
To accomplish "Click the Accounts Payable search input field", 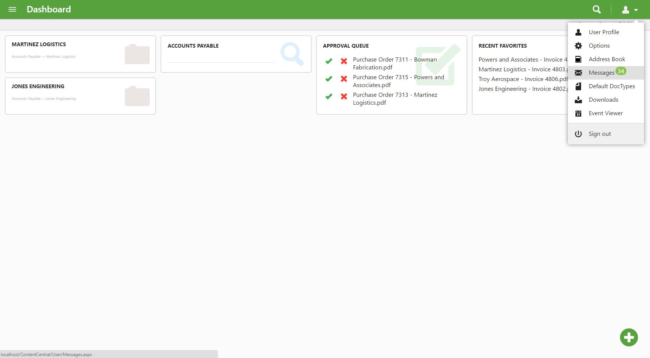I will (221, 57).
